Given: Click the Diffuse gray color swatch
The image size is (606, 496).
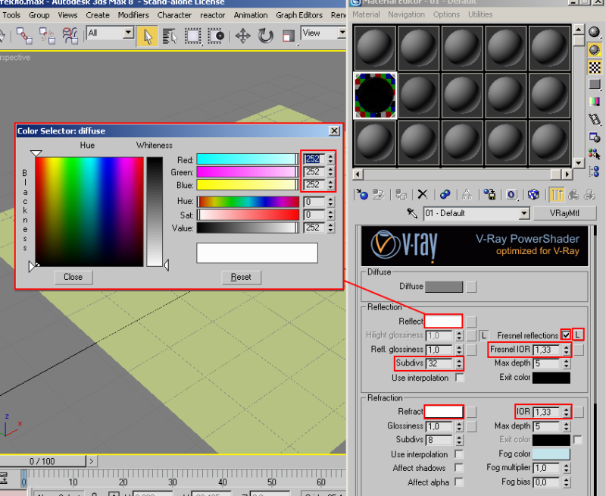Looking at the screenshot, I should point(444,287).
